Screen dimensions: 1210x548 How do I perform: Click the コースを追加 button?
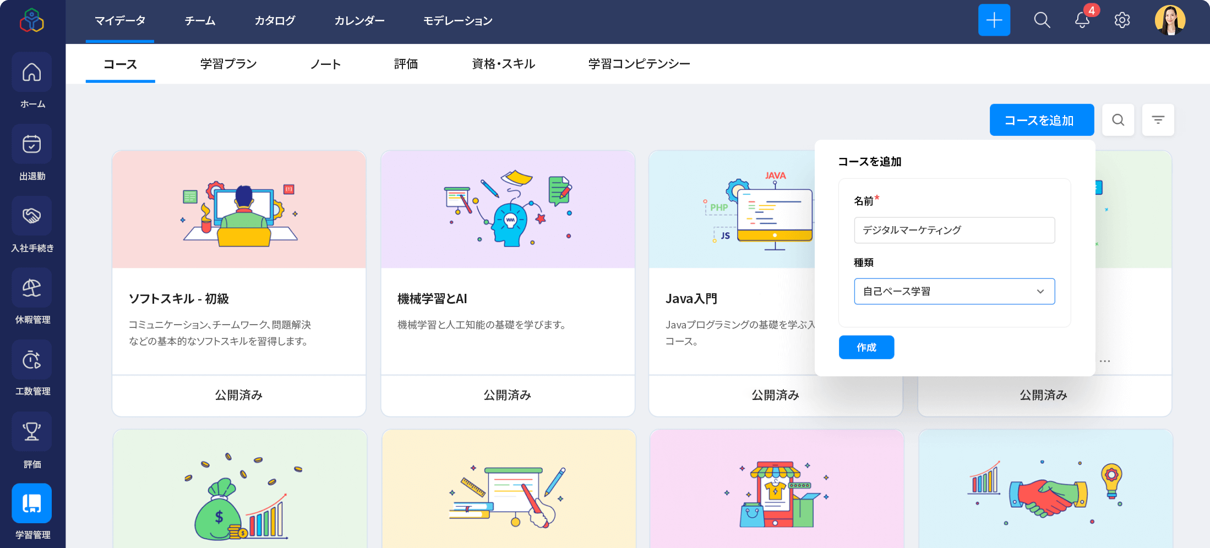pyautogui.click(x=1042, y=119)
